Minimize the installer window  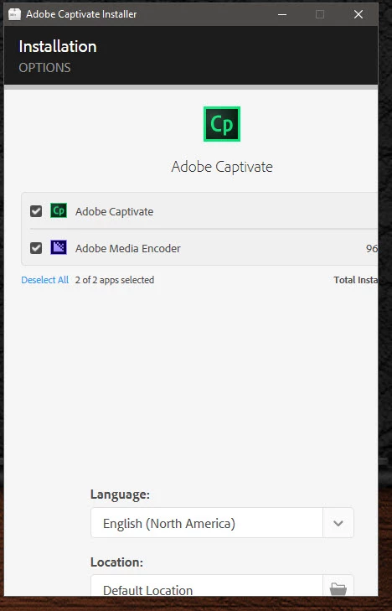282,14
